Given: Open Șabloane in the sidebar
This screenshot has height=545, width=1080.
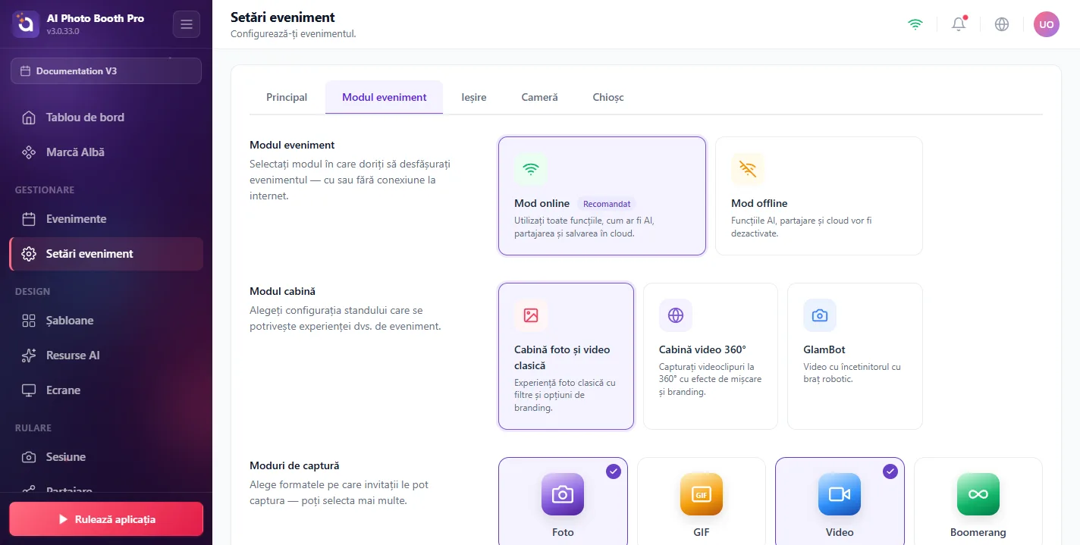Looking at the screenshot, I should 106,321.
